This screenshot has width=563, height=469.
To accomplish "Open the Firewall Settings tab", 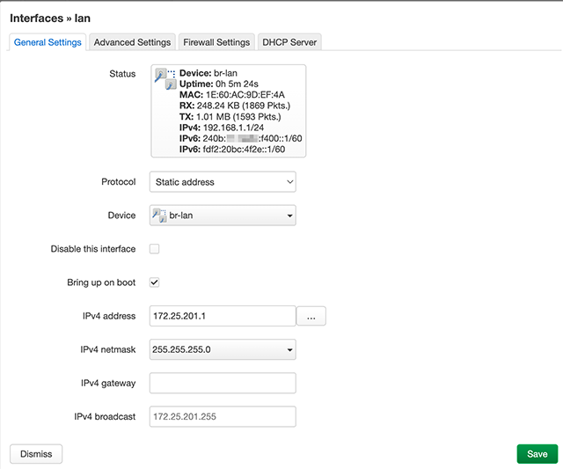I will (216, 42).
